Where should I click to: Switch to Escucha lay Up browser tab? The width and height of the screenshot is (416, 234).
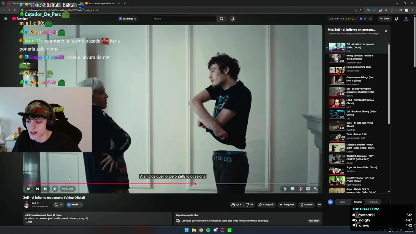point(102,3)
